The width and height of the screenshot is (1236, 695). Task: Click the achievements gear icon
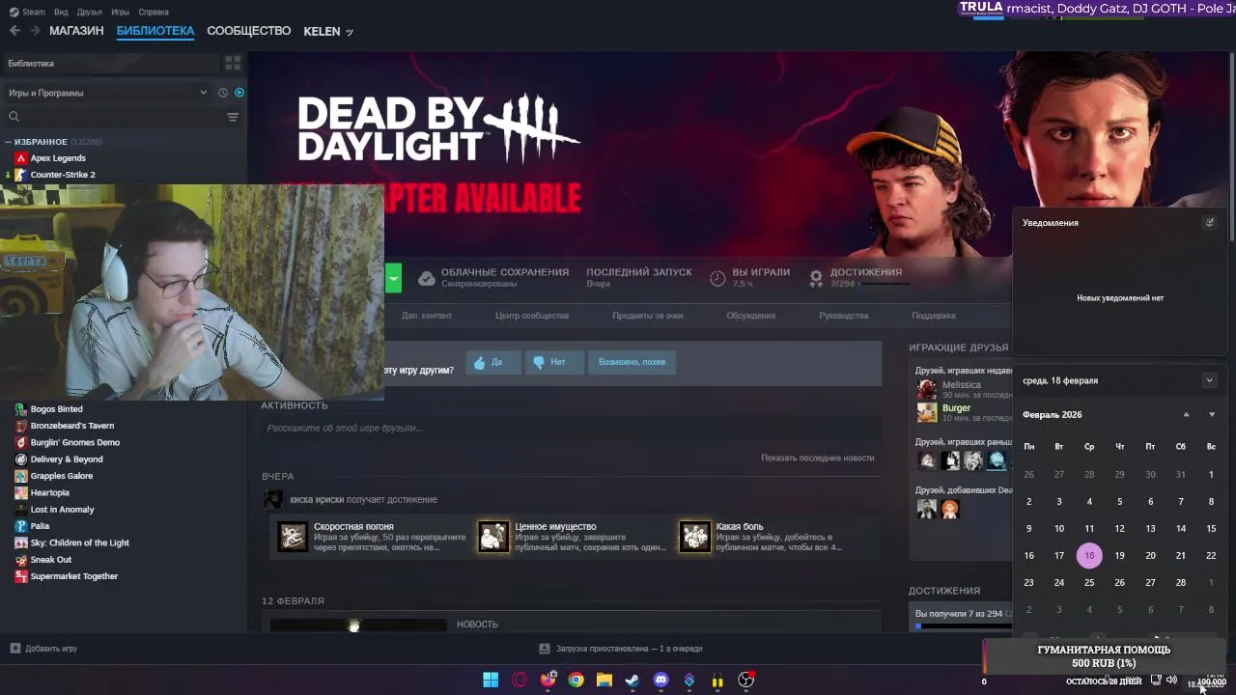(x=816, y=278)
